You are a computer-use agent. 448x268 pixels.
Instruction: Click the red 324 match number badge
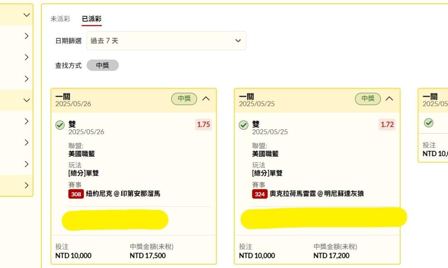(x=260, y=194)
